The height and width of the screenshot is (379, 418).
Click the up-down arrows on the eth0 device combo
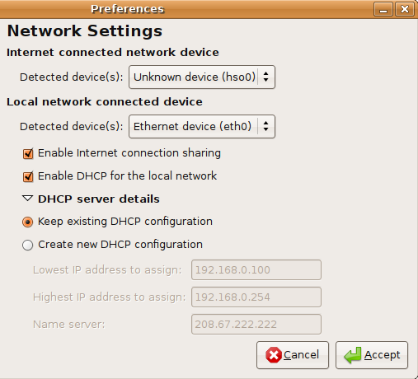[265, 126]
